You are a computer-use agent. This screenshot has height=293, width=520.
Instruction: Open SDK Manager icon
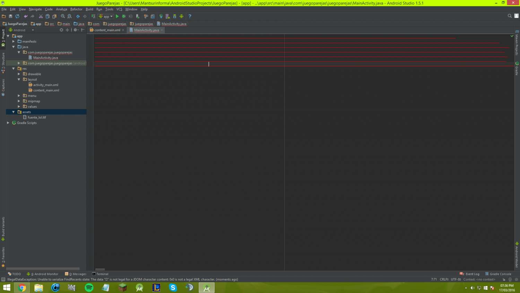click(x=175, y=16)
